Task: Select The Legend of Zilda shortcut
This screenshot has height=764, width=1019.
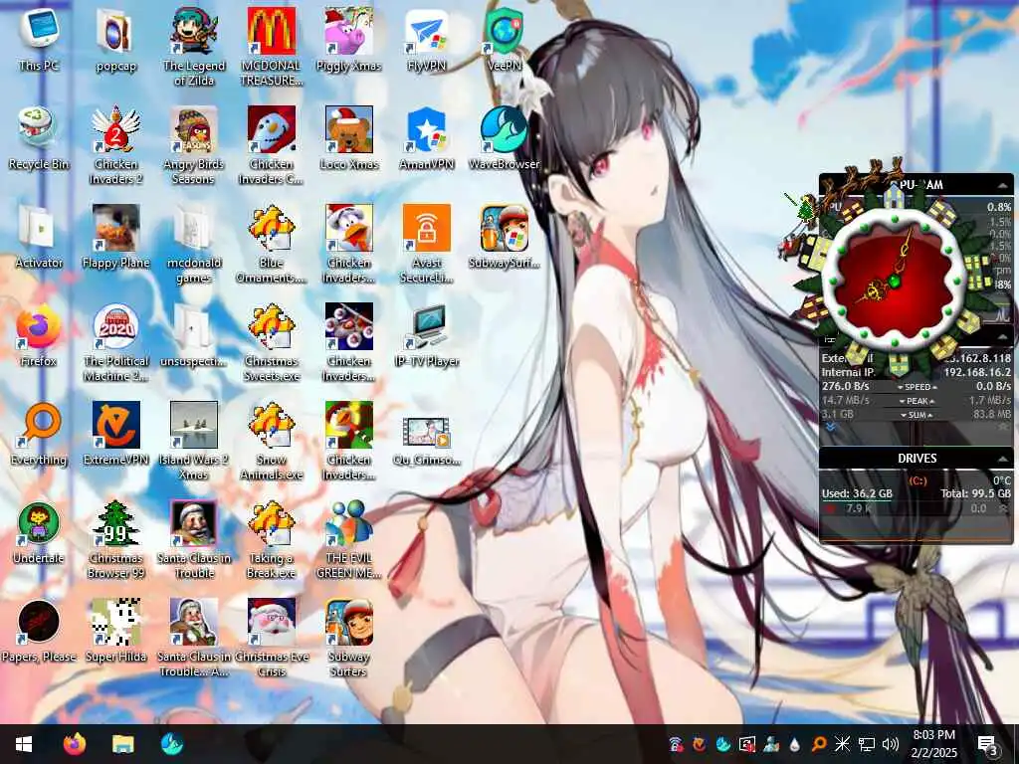Action: [194, 47]
